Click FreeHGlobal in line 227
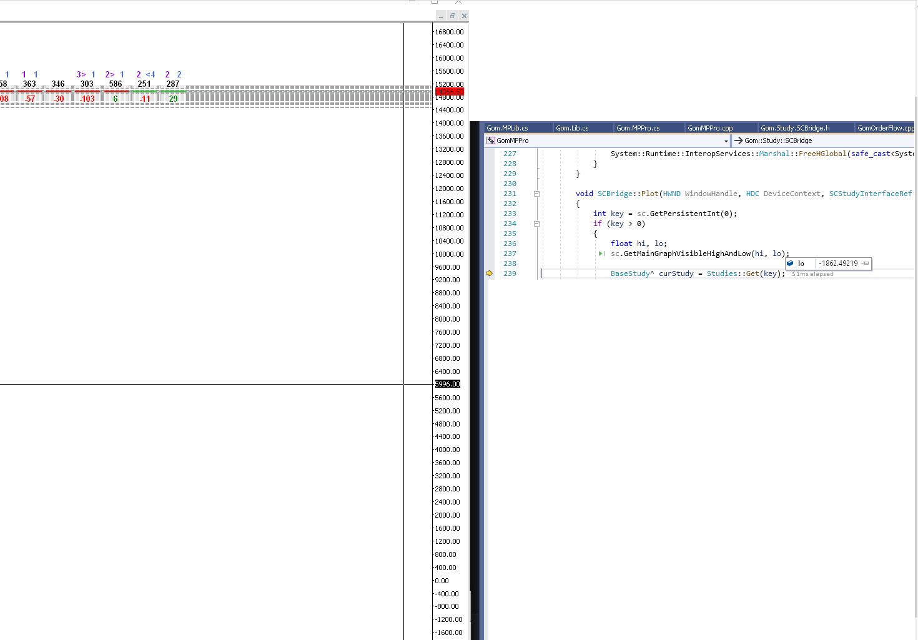The width and height of the screenshot is (918, 640). click(x=822, y=154)
